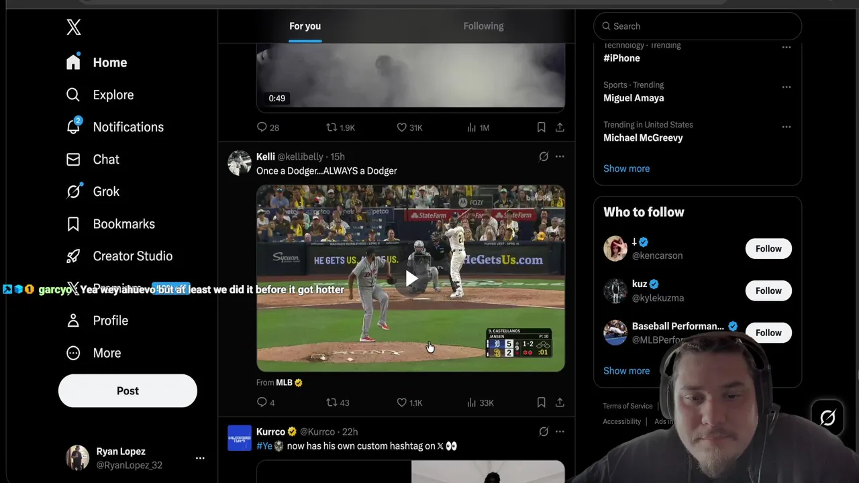Open the Accessibility footer link

[621, 421]
